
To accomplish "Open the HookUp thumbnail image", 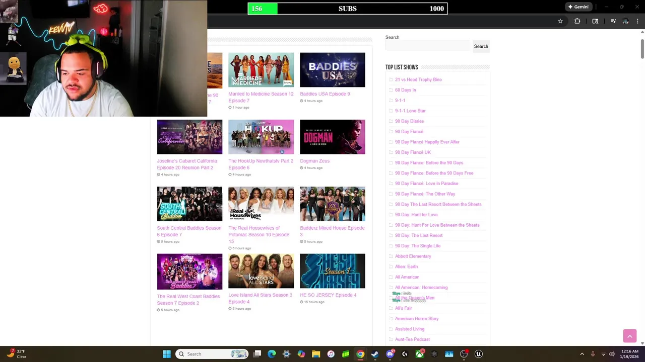I will click(x=261, y=137).
